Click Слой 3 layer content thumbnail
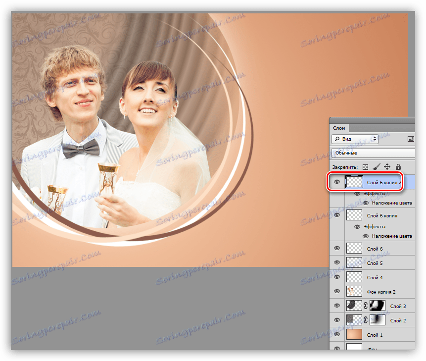Viewport: 426px width, 361px height. [354, 306]
